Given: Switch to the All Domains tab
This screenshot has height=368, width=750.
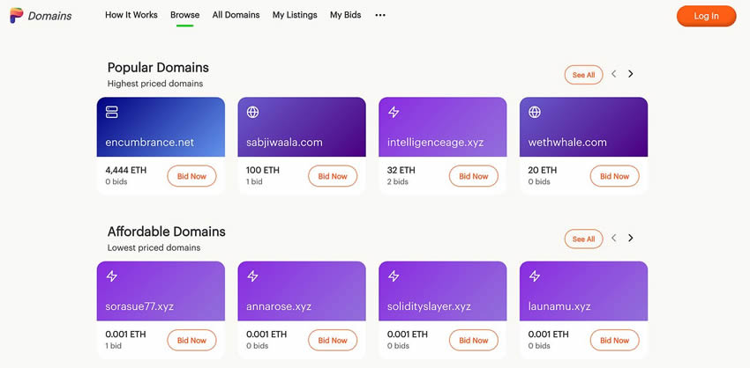Looking at the screenshot, I should (236, 15).
